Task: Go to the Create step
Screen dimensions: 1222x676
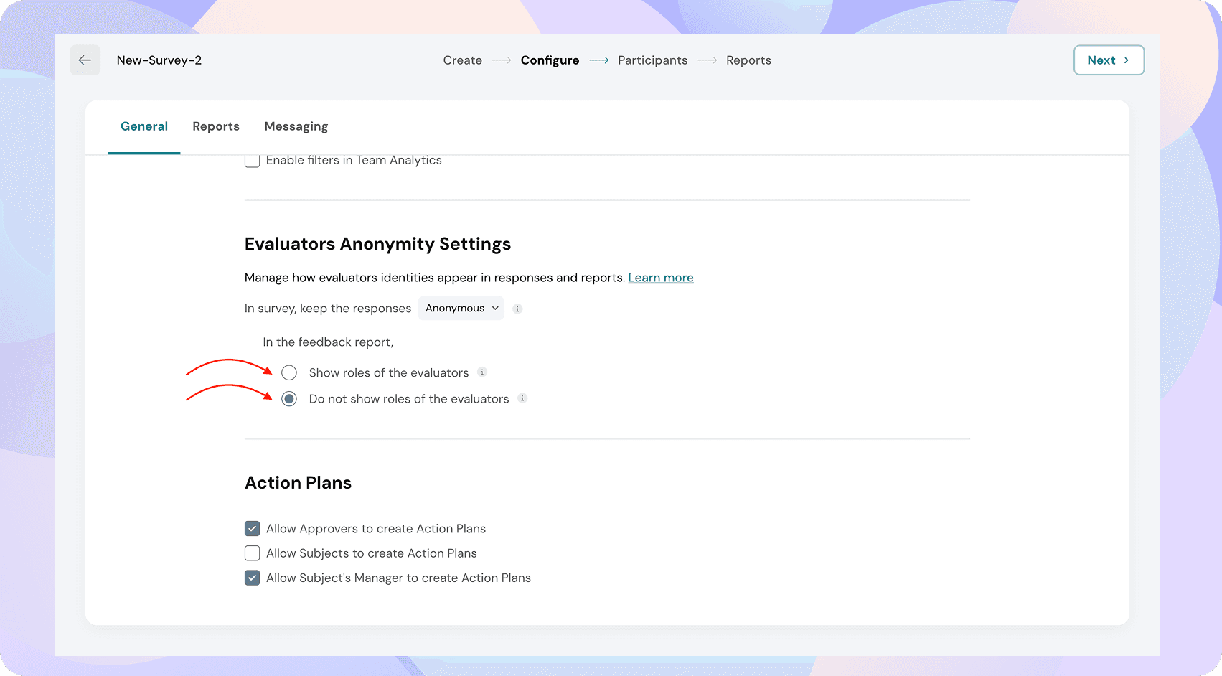Action: pyautogui.click(x=462, y=60)
